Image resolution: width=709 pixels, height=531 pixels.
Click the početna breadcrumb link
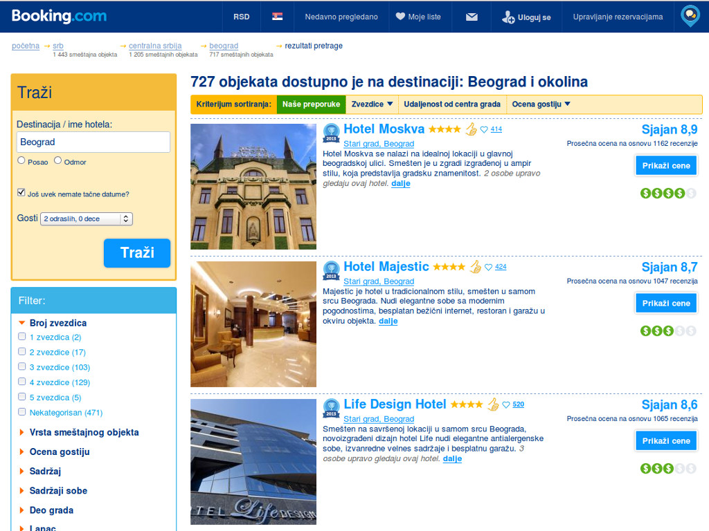26,46
